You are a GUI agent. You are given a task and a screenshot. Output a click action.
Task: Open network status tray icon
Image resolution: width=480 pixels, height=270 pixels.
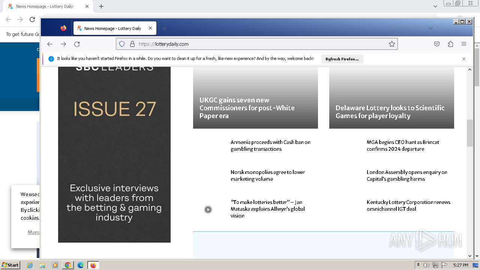[x=435, y=265]
